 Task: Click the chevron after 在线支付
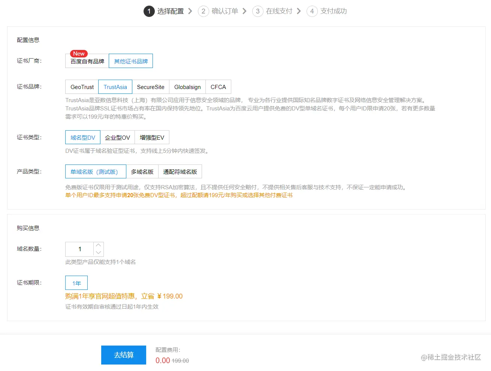coord(299,11)
